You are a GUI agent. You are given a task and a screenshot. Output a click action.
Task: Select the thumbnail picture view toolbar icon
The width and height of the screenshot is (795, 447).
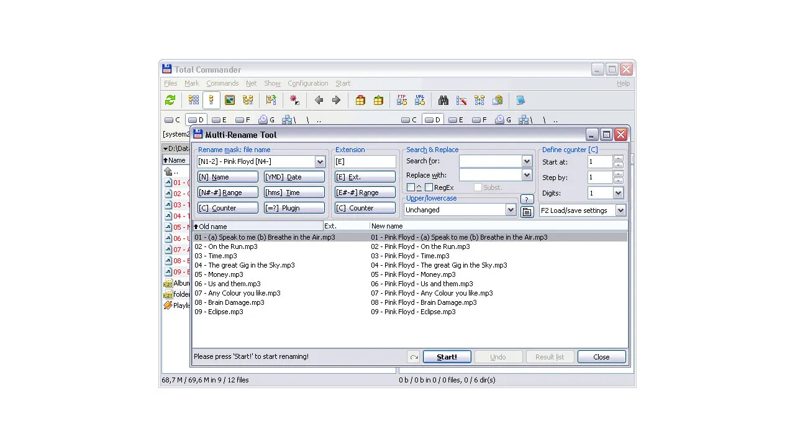[x=230, y=101]
